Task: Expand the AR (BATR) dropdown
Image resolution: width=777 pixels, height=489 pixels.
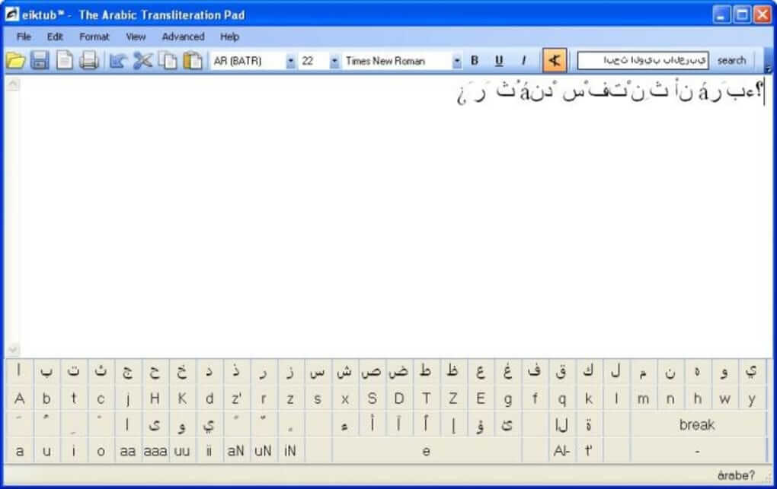Action: pos(290,62)
